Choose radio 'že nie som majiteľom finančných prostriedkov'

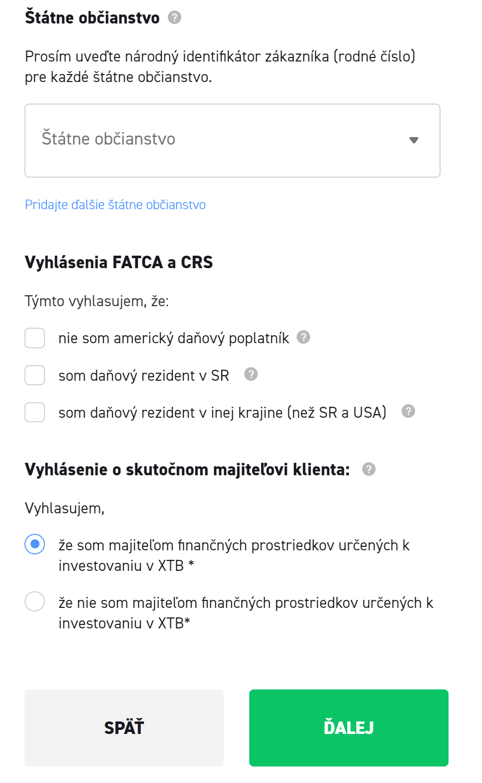(x=35, y=601)
